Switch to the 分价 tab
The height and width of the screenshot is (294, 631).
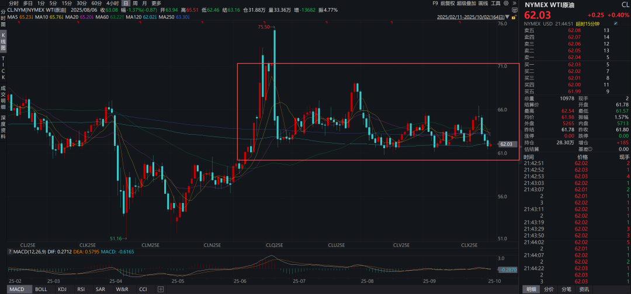coord(549,289)
